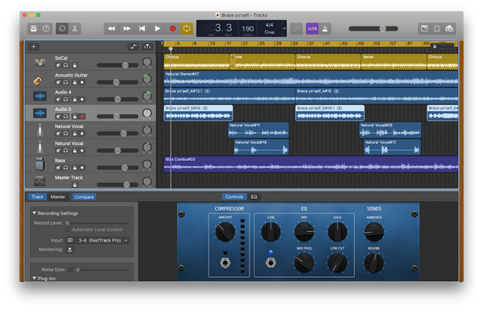Click the plus Add Track button
The image size is (483, 310).
pos(34,47)
